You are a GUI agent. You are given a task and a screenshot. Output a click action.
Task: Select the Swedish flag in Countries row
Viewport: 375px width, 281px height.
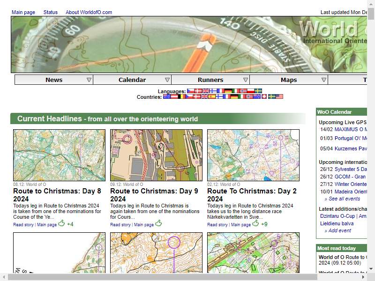272,96
